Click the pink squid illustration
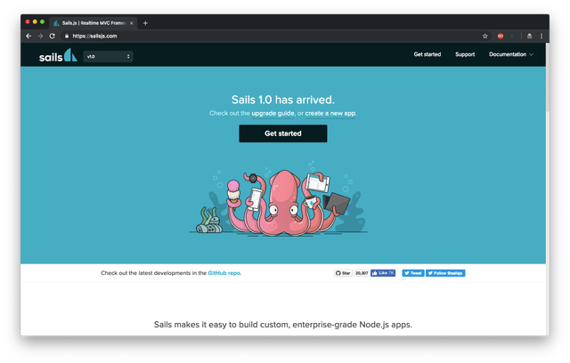The image size is (570, 363). (283, 203)
